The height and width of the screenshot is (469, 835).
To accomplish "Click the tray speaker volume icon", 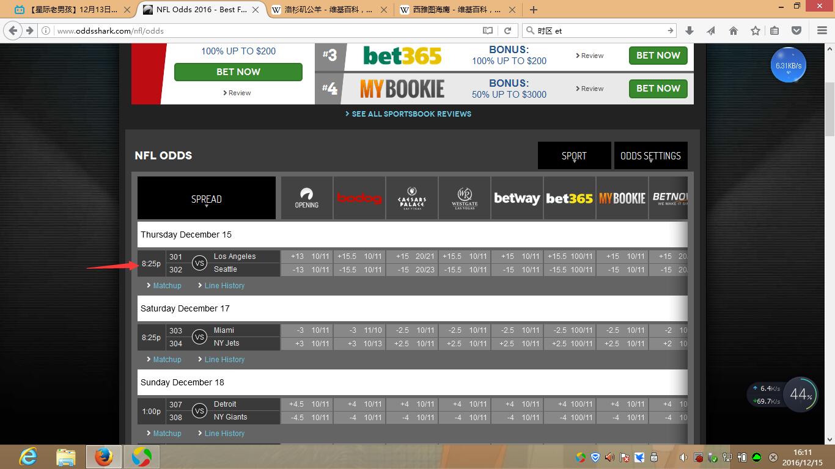I will tap(684, 457).
